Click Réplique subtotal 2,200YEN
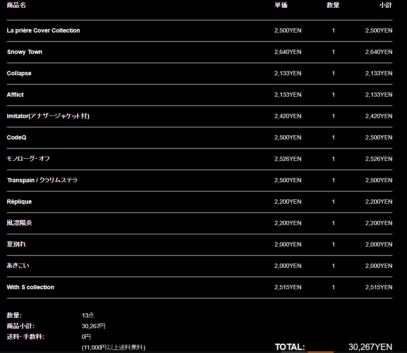 pyautogui.click(x=379, y=202)
